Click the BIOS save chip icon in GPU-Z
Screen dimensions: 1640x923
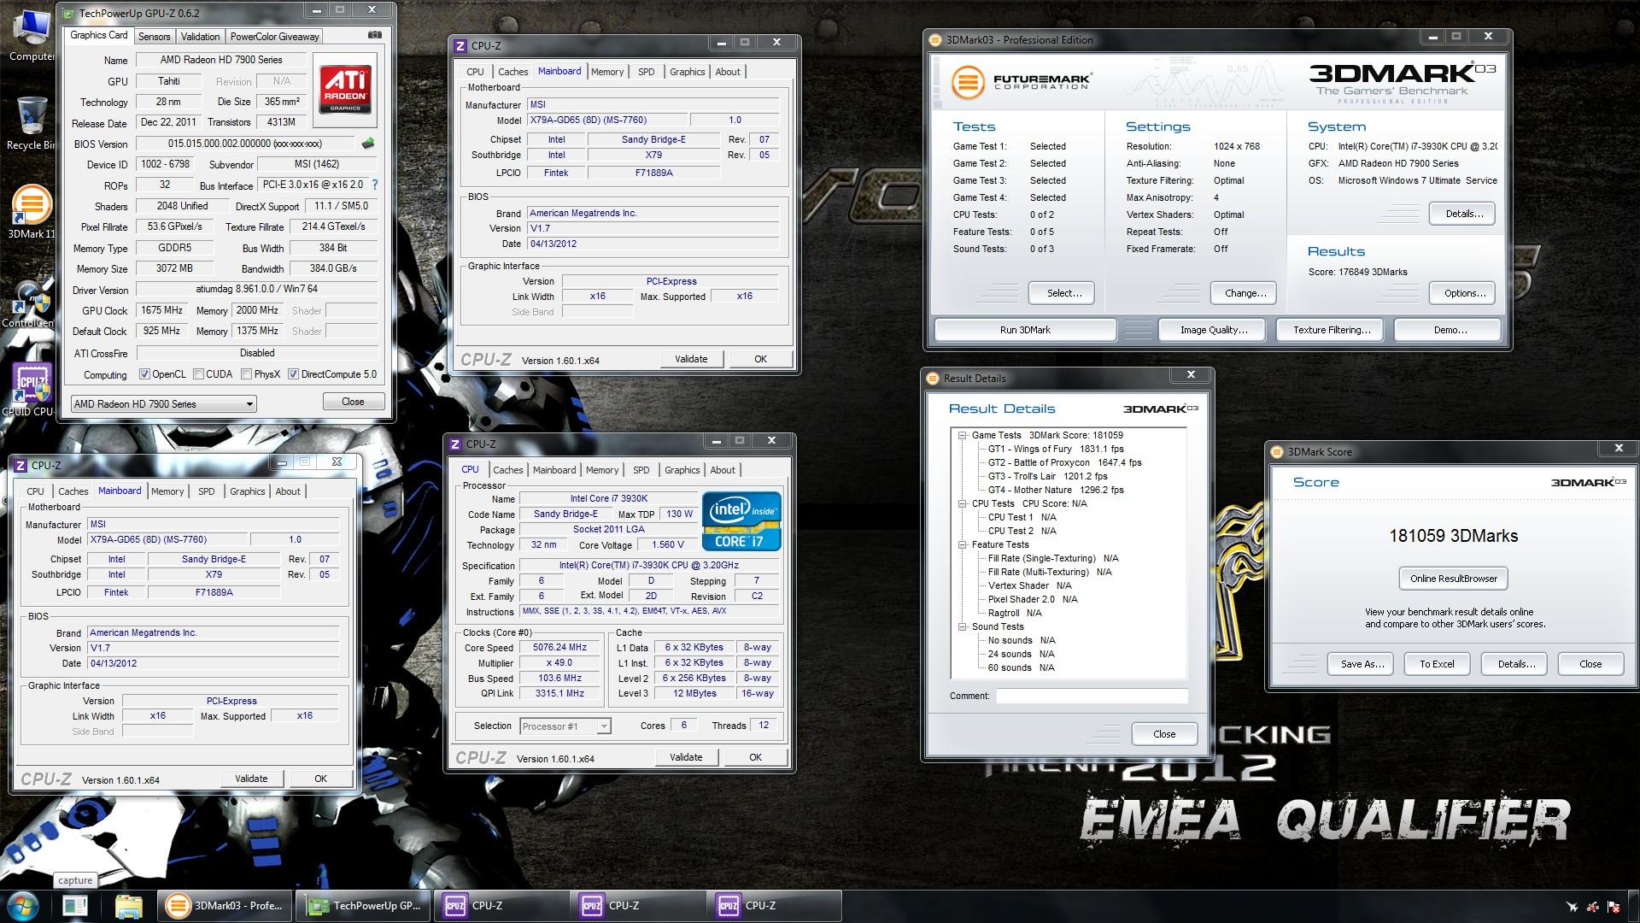[x=368, y=143]
